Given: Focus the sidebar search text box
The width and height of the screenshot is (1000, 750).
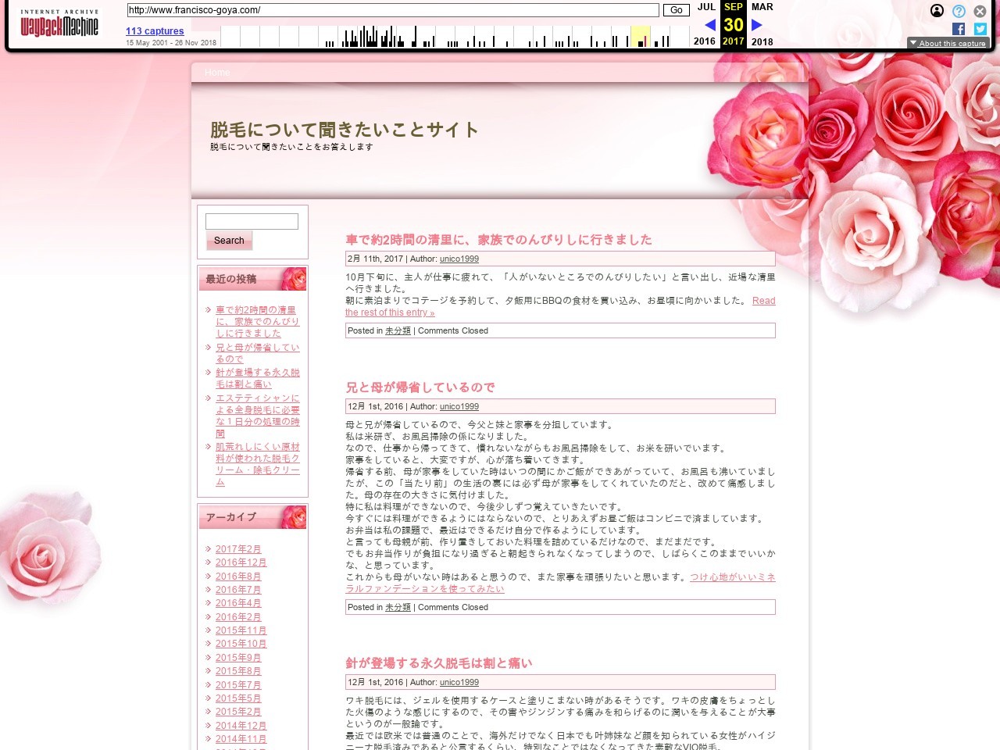Looking at the screenshot, I should [x=252, y=222].
